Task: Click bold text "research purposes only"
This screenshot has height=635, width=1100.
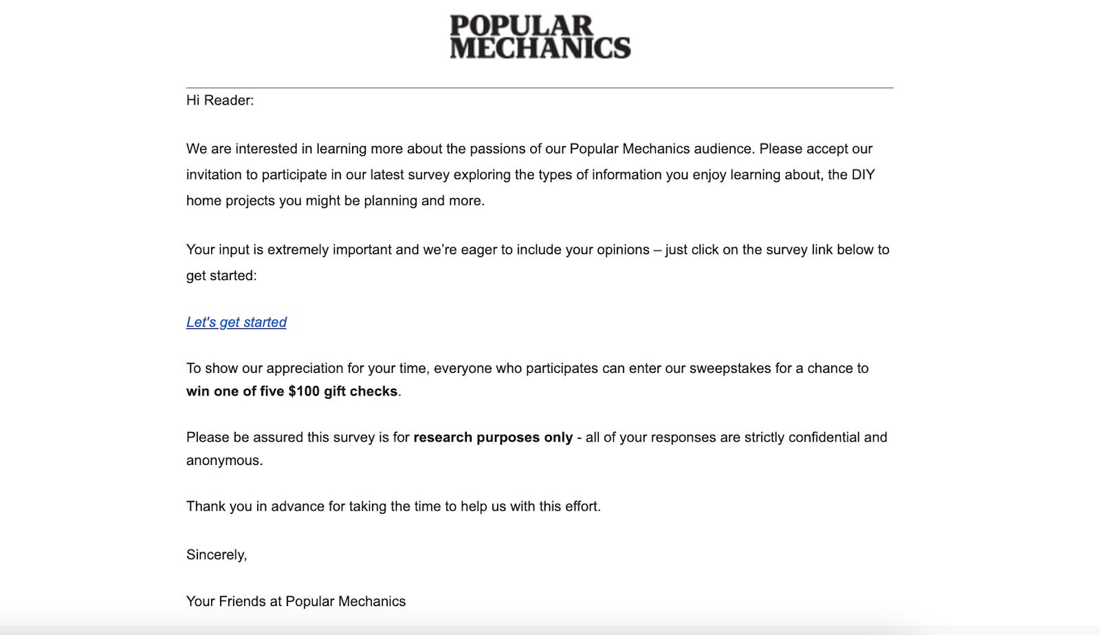Action: point(493,438)
